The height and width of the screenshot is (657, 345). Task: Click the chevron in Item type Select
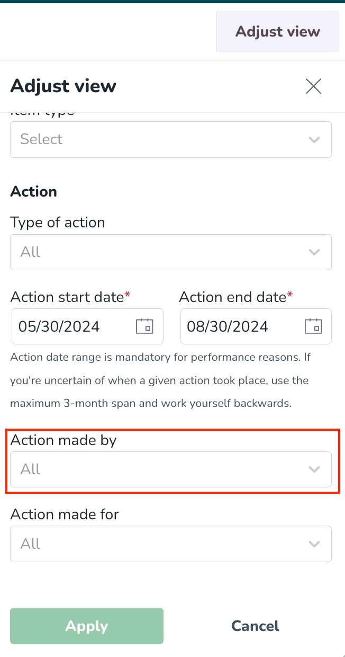click(x=314, y=140)
